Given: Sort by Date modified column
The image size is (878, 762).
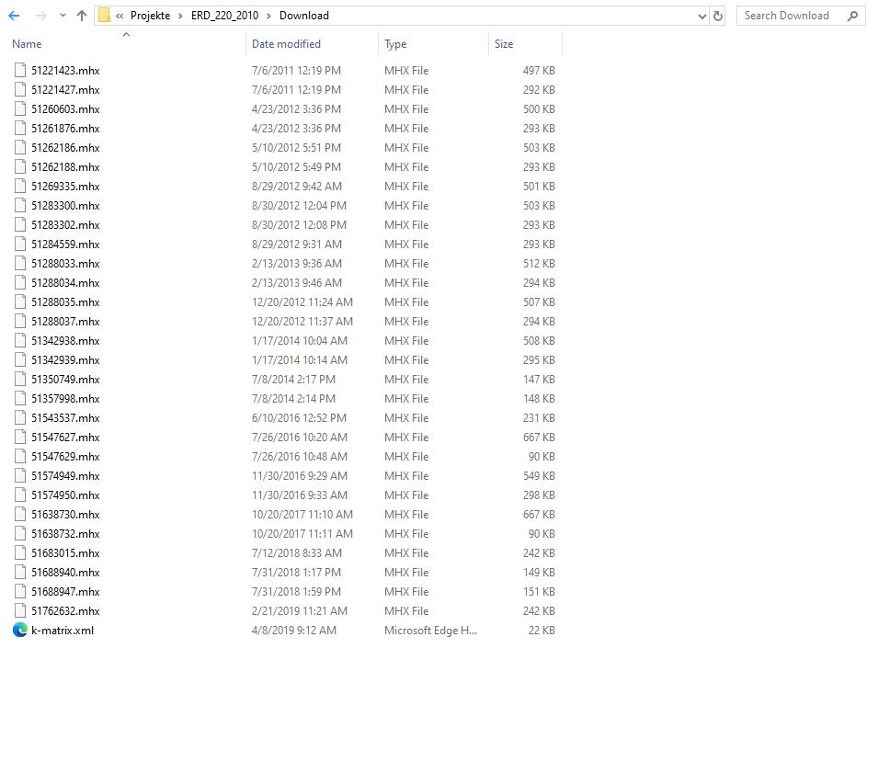Looking at the screenshot, I should coord(286,44).
